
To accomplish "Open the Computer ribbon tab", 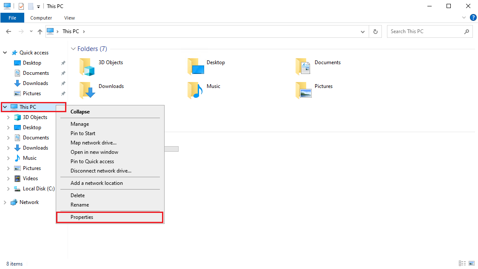I will pos(41,18).
